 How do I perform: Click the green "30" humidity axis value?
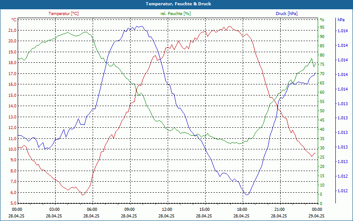322,148
